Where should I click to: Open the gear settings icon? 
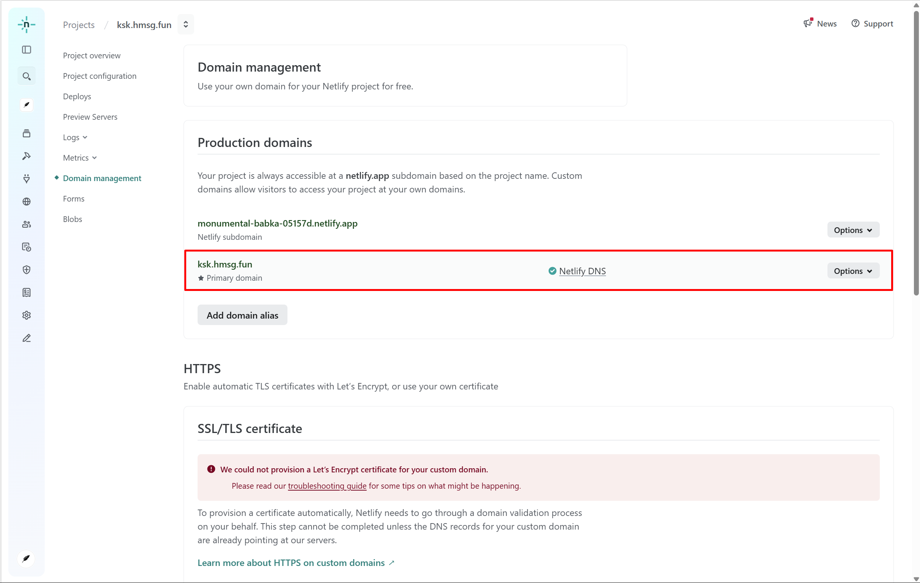pyautogui.click(x=27, y=315)
